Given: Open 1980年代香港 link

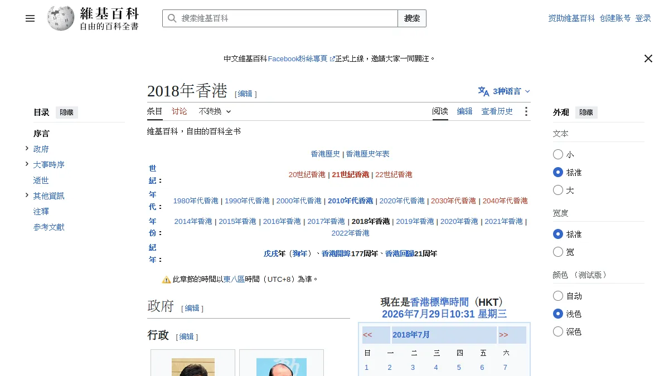Looking at the screenshot, I should (x=196, y=201).
